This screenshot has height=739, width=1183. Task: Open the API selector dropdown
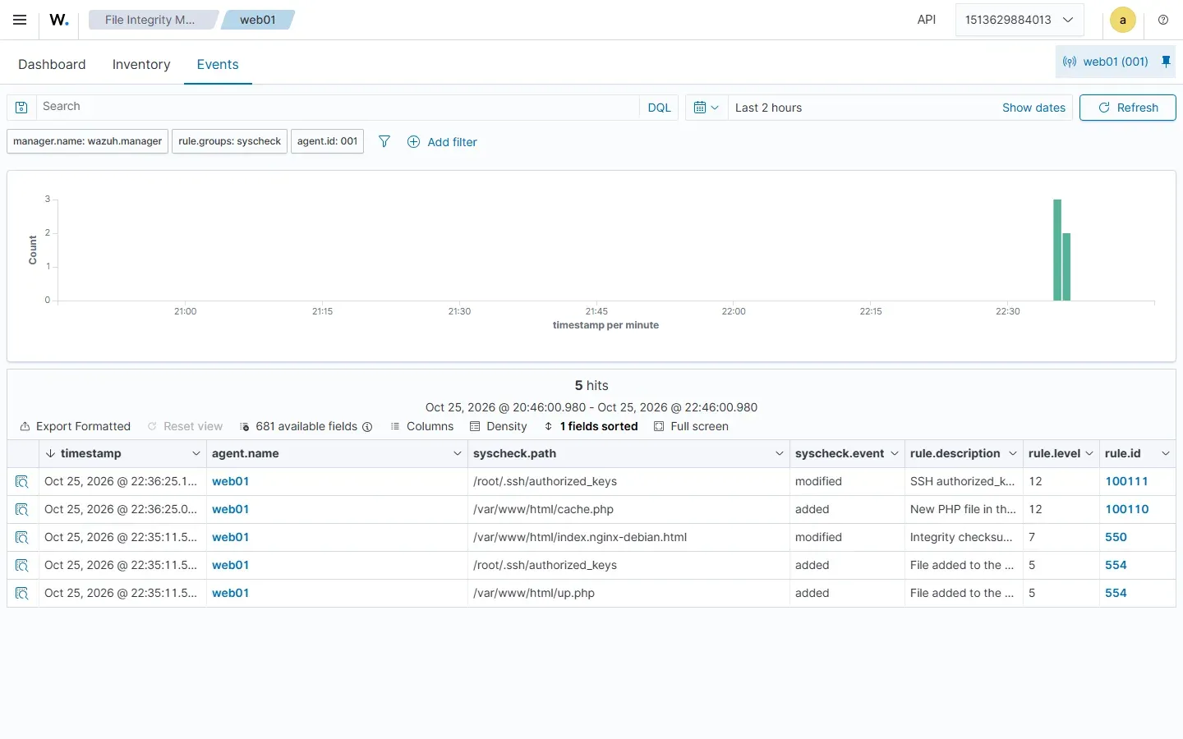[x=1020, y=20]
